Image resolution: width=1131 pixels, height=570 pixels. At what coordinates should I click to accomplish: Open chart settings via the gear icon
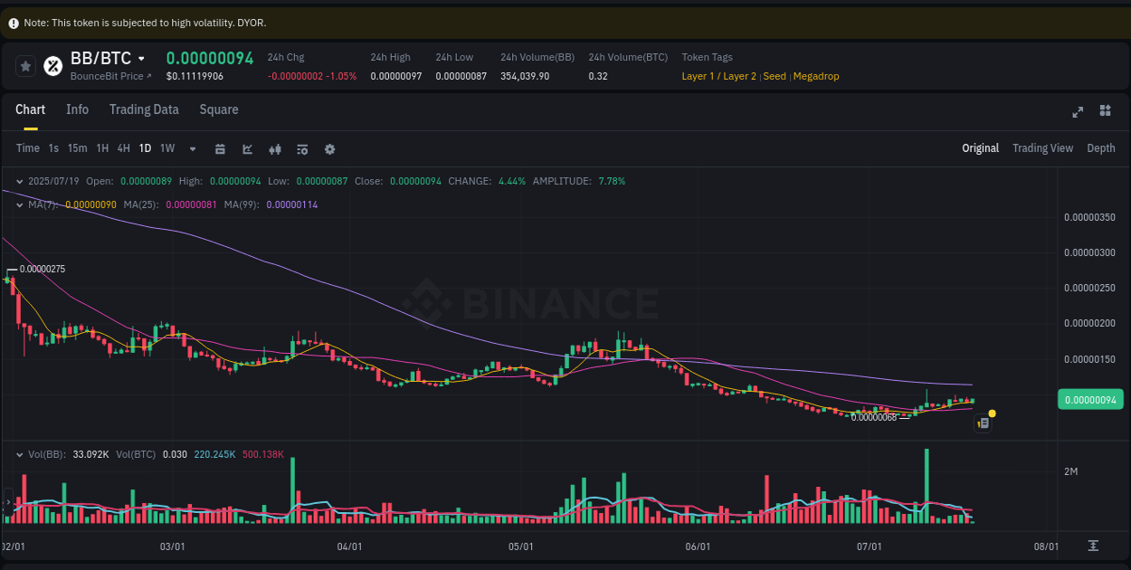click(329, 148)
